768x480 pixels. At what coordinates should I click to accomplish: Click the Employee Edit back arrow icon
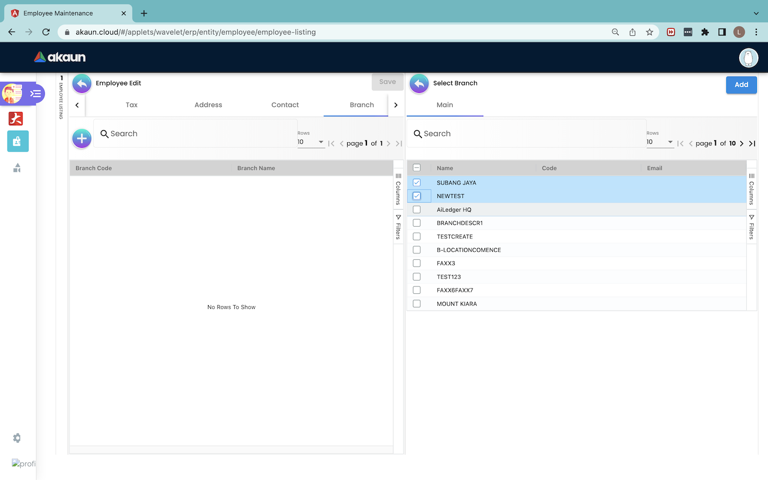[x=82, y=83]
